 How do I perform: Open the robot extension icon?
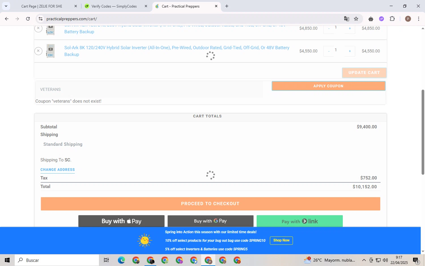point(371,19)
